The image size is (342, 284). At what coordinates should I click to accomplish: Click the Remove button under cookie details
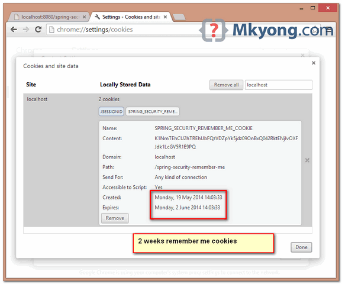coord(115,218)
